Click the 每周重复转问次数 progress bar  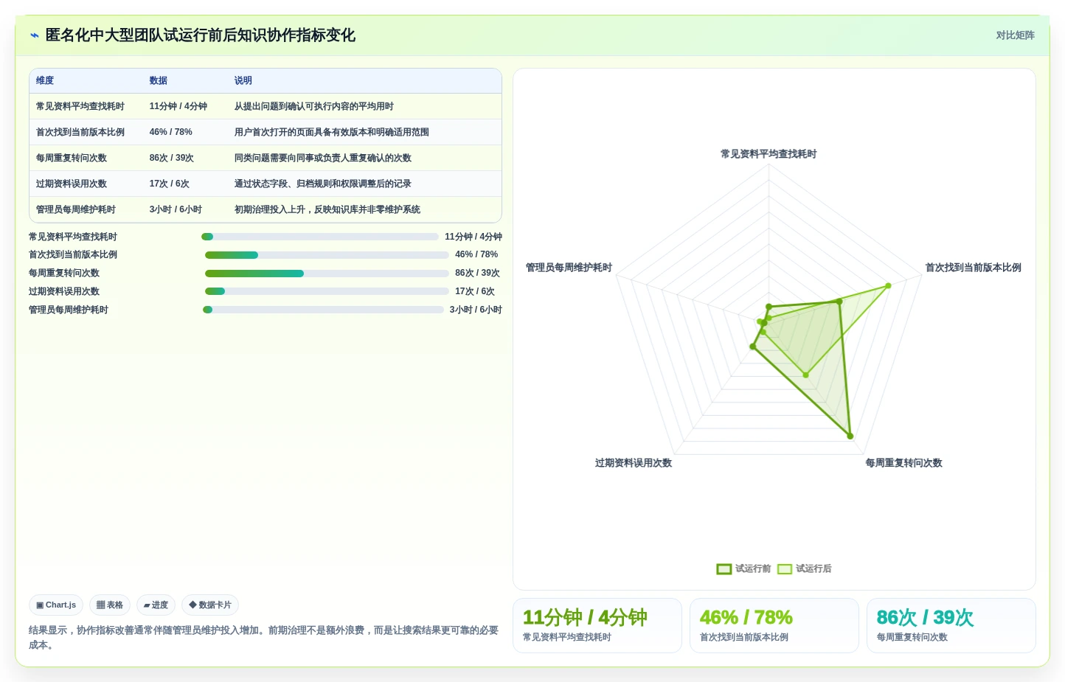[x=327, y=274]
